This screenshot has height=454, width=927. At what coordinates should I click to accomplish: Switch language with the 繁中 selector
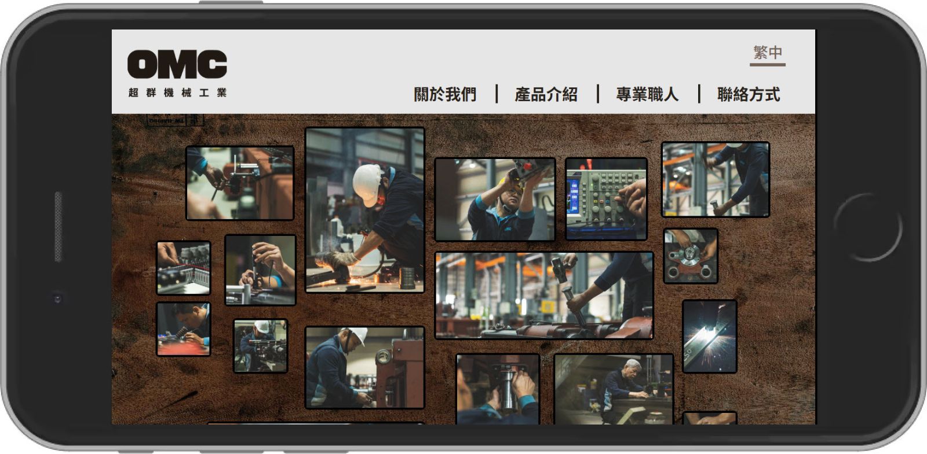coord(767,53)
